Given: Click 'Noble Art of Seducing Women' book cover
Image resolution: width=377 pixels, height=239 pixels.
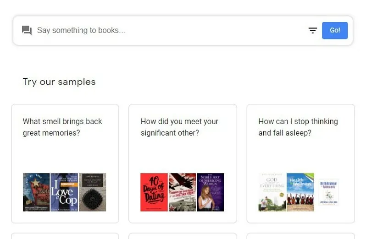Looking at the screenshot, I should [211, 192].
